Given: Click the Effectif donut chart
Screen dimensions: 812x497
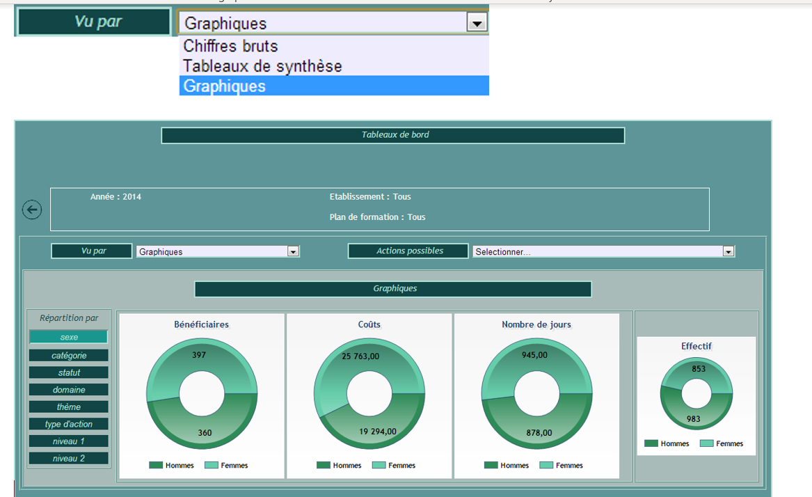Looking at the screenshot, I should click(696, 394).
